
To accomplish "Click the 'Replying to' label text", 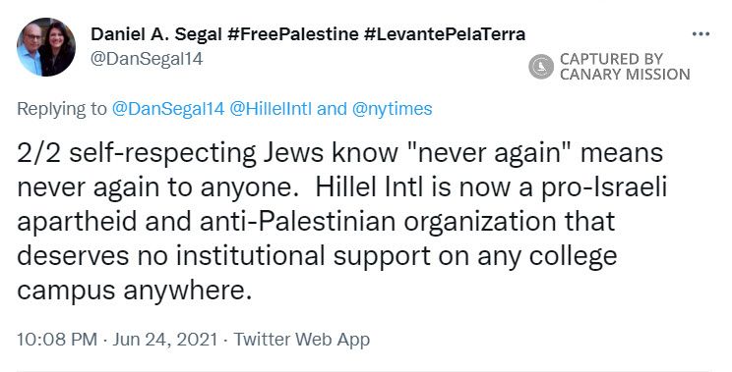I will [x=62, y=109].
